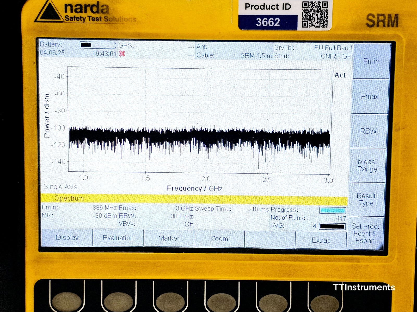Click the battery level indicator icon
The width and height of the screenshot is (417, 312).
[97, 45]
